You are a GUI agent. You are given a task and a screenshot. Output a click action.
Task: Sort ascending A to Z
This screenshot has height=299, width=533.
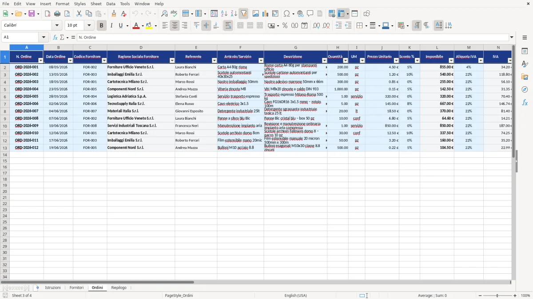click(x=224, y=14)
